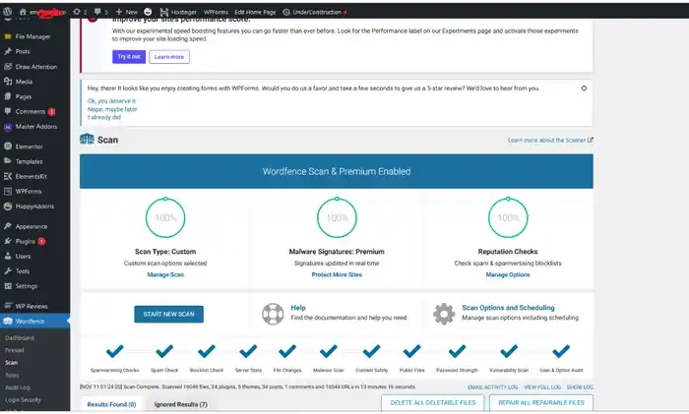This screenshot has width=689, height=414.
Task: Open Appearance in the sidebar
Action: click(31, 226)
